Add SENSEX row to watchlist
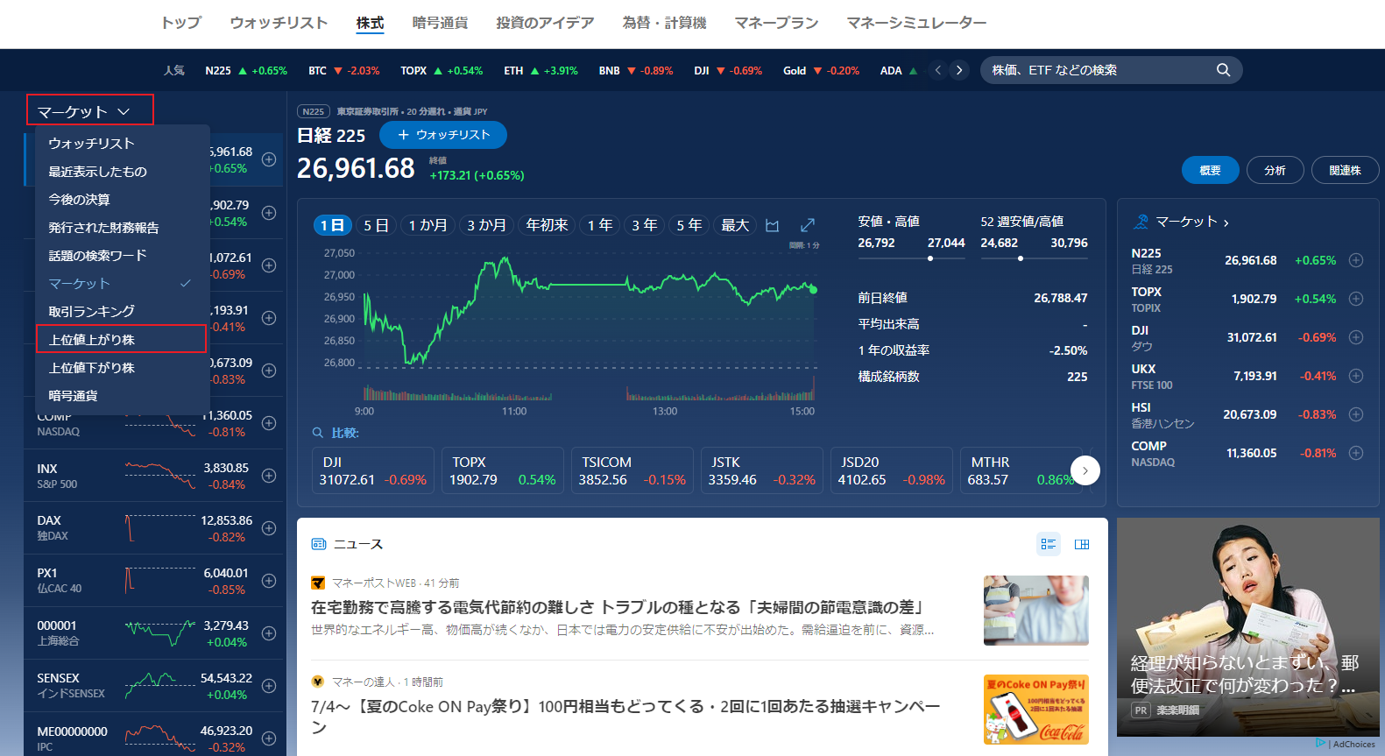Viewport: 1385px width, 756px height. 269,686
